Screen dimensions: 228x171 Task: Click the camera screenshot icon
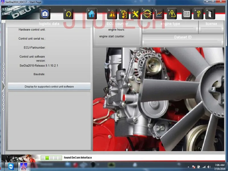[x=45, y=14]
